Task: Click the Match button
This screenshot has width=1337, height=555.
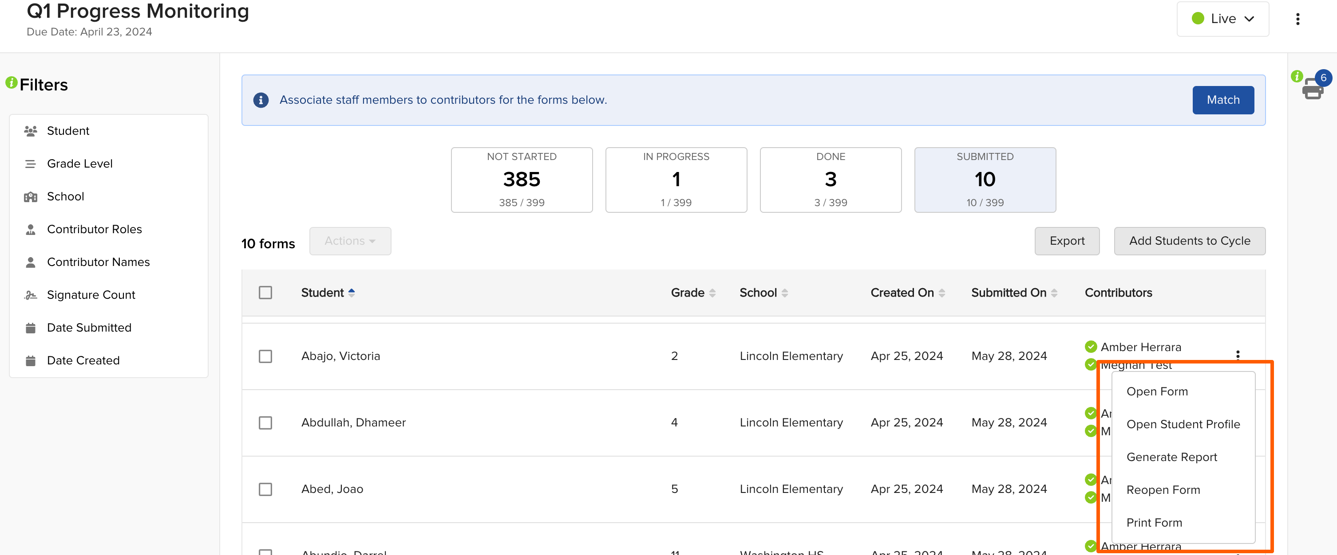Action: tap(1223, 100)
